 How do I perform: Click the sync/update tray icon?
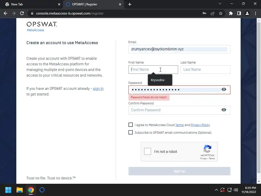[223, 190]
